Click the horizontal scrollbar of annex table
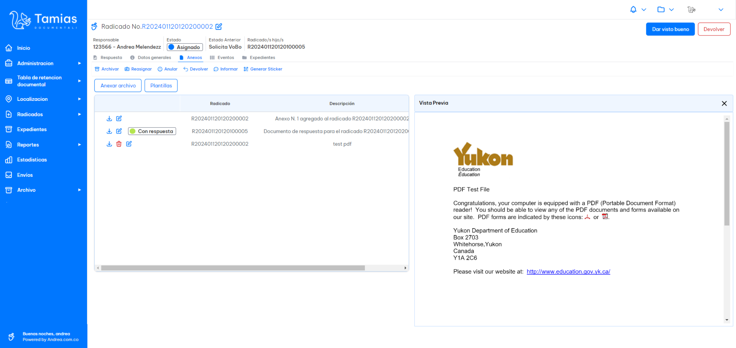Screen dimensions: 736x348 (x=233, y=268)
